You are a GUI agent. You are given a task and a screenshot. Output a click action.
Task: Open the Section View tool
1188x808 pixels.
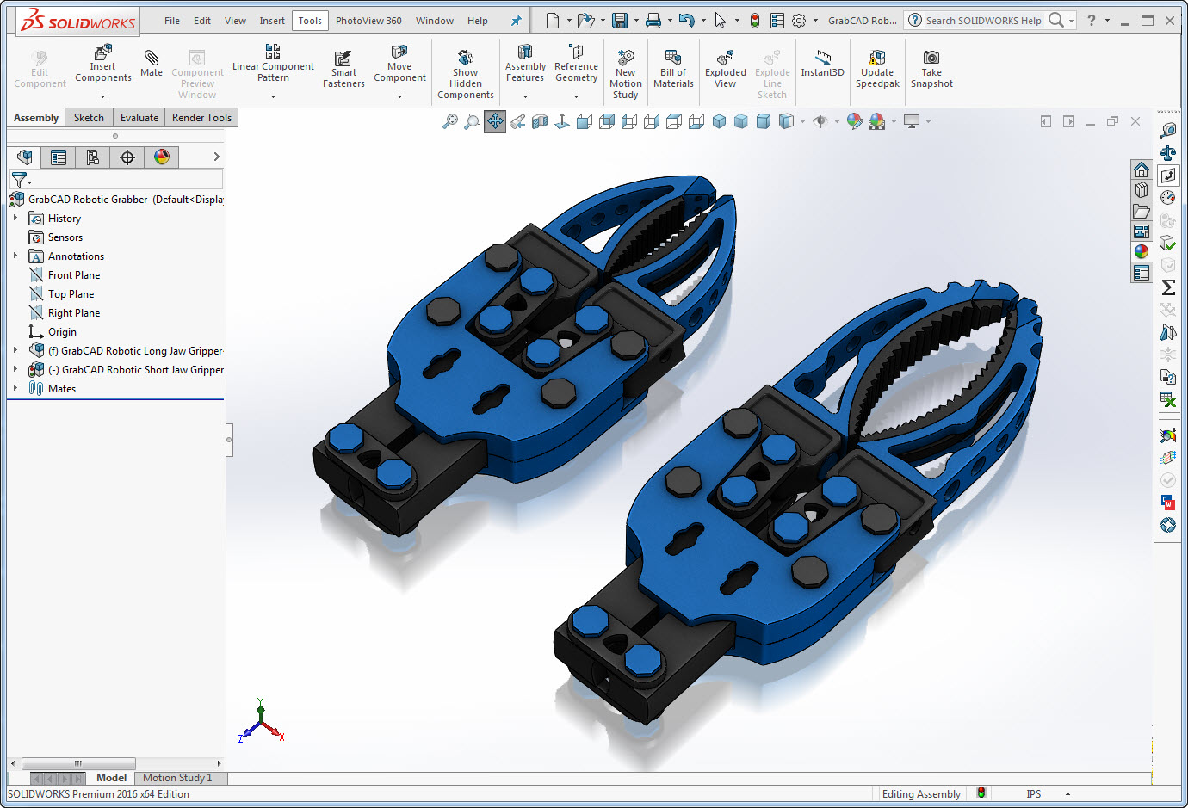[x=540, y=121]
